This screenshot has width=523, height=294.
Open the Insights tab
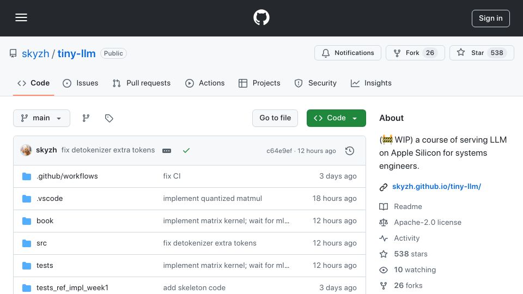(371, 83)
